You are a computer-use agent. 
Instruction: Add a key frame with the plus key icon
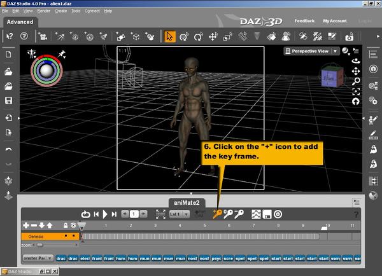[217, 214]
